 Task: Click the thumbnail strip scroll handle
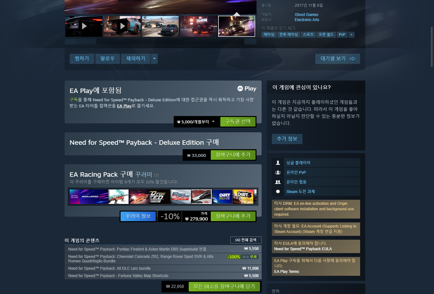pos(87,42)
